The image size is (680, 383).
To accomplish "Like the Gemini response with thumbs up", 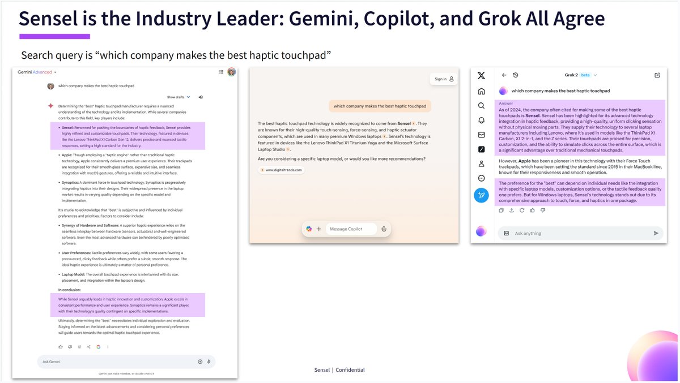I will coord(61,346).
